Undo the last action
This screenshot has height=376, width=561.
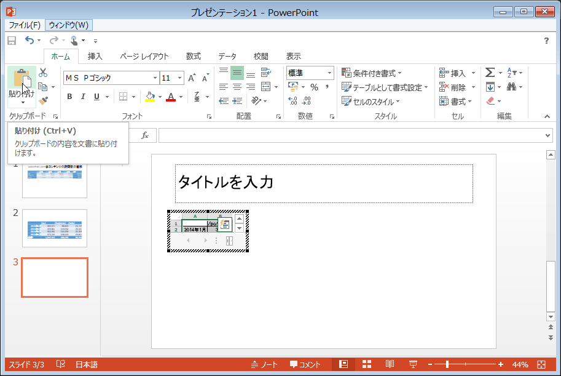coord(29,41)
